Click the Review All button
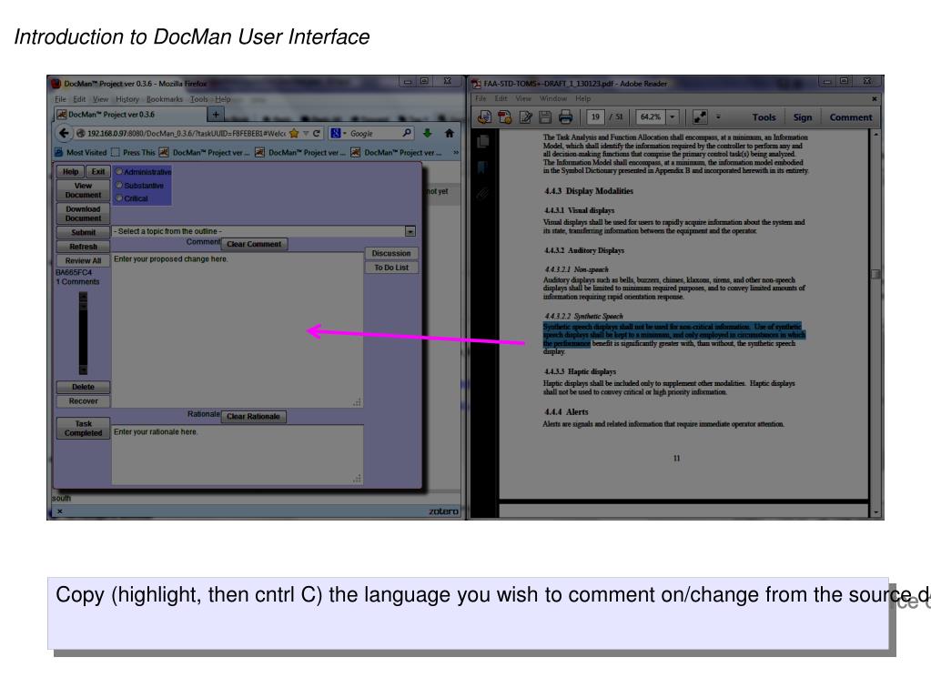 point(83,260)
